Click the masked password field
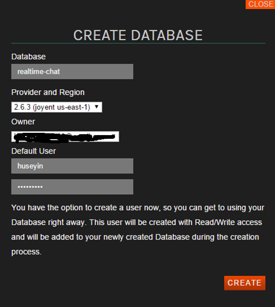The height and width of the screenshot is (307, 275). pyautogui.click(x=72, y=187)
